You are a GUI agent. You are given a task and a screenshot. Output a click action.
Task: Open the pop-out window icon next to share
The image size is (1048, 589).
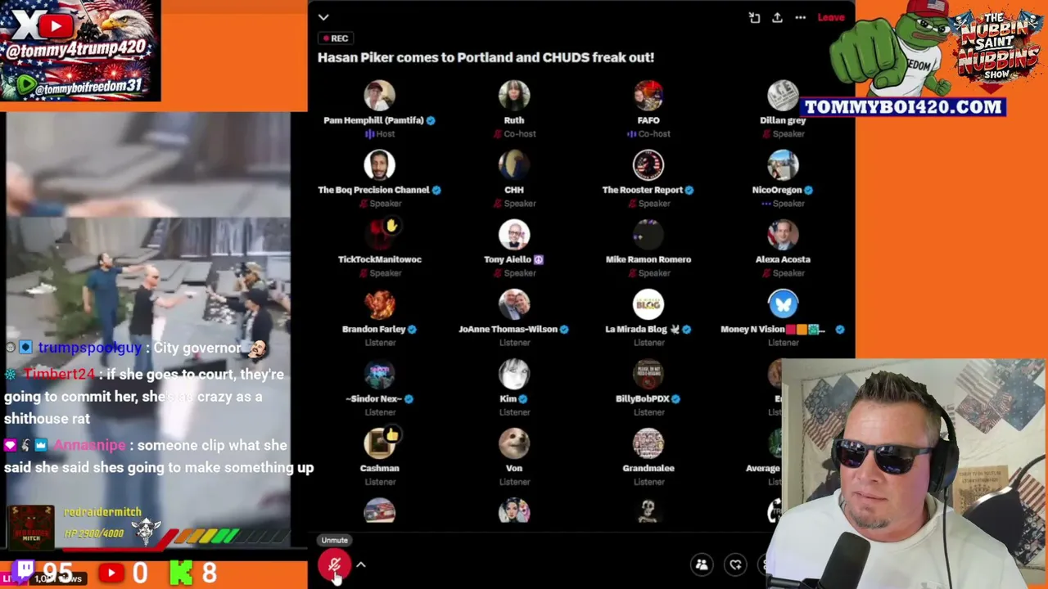point(754,17)
